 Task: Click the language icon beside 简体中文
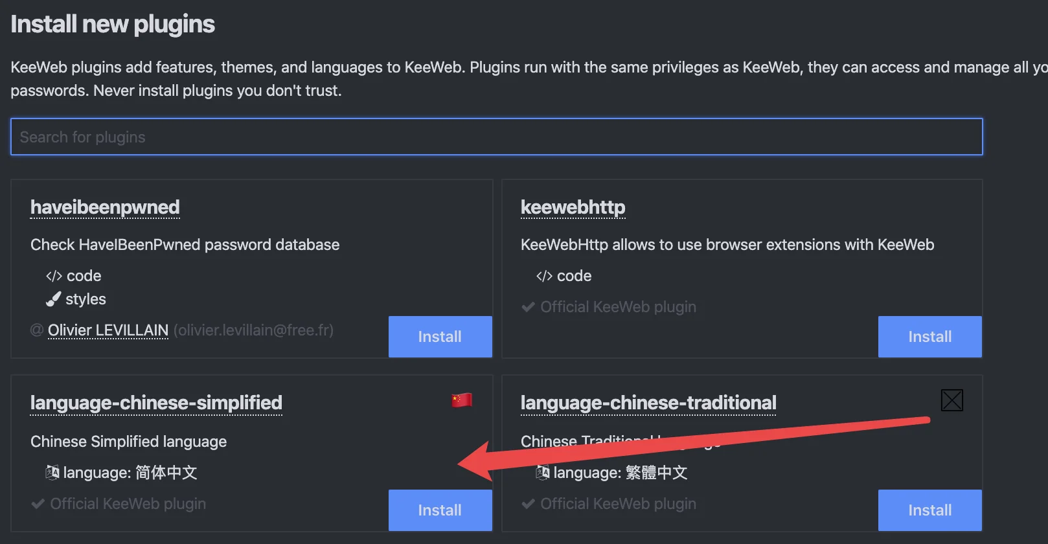click(x=52, y=473)
